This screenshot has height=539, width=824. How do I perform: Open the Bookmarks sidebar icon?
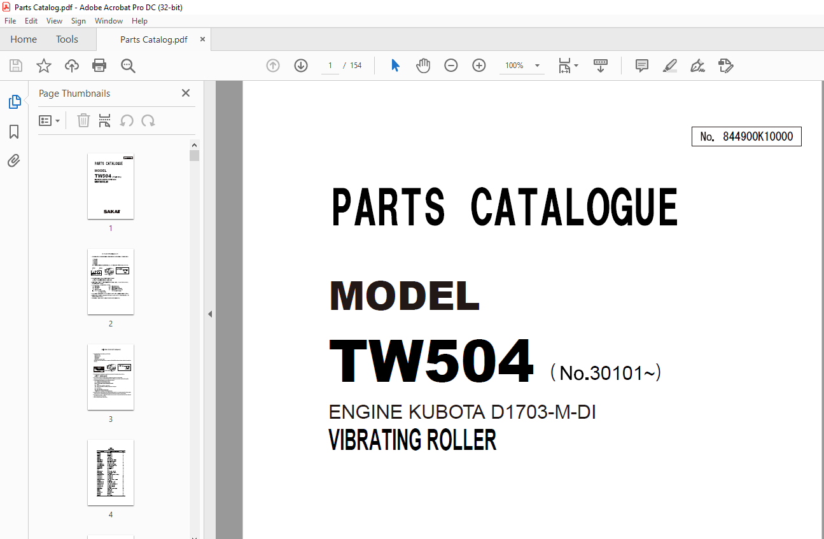14,132
